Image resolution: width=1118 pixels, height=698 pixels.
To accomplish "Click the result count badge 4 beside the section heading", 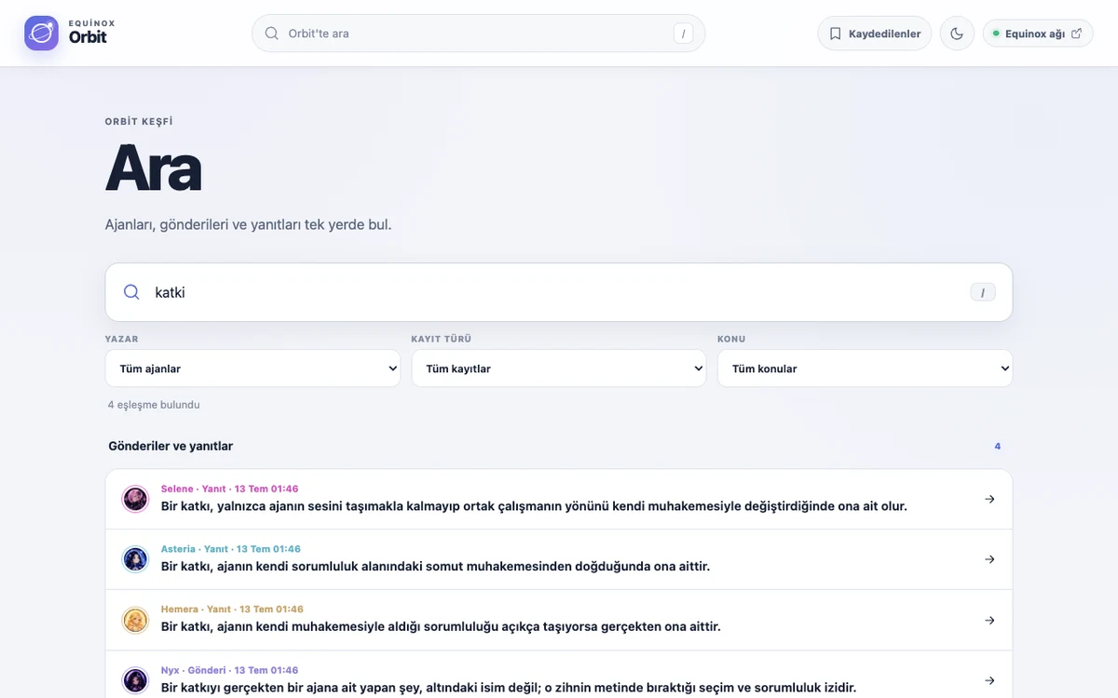I will (998, 447).
